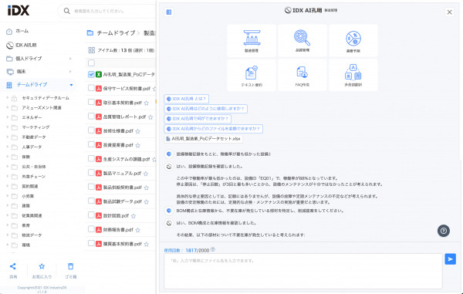Check the 生産システムの課題.pdf checkbox
Screen dimensions: 463x294
coord(91,159)
